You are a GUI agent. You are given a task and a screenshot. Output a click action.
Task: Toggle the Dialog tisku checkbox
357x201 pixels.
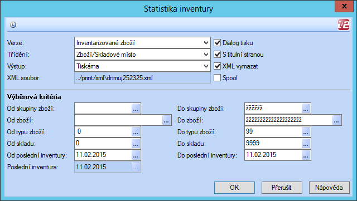pyautogui.click(x=217, y=43)
